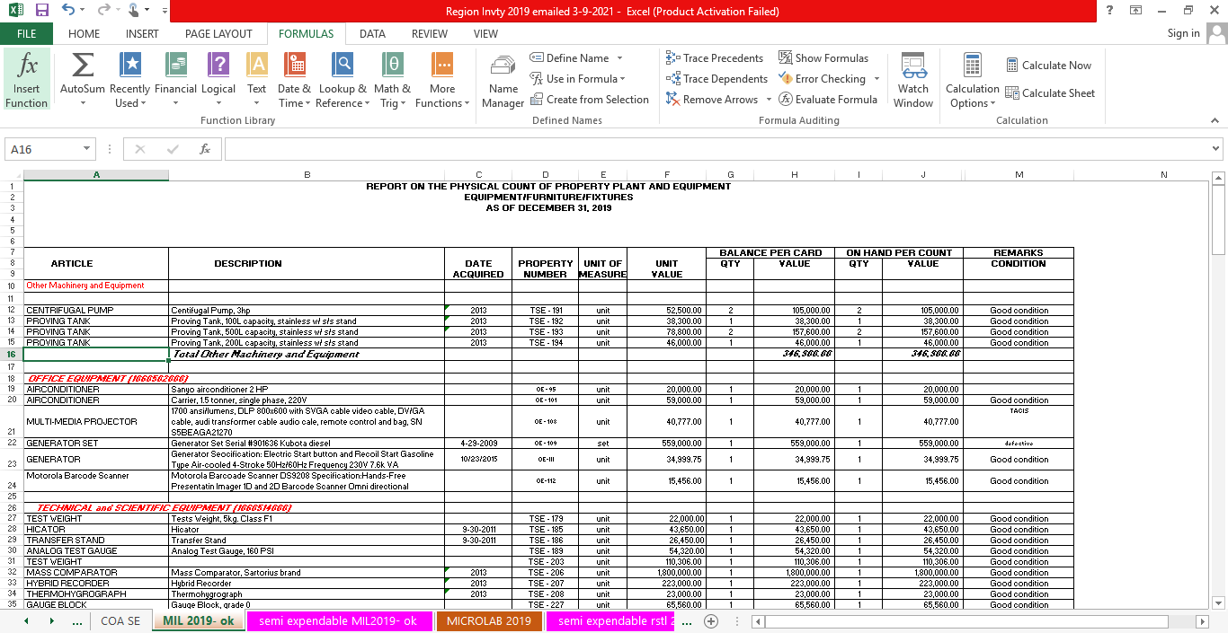The image size is (1228, 633).
Task: Switch to the VIEW tab
Action: point(485,33)
